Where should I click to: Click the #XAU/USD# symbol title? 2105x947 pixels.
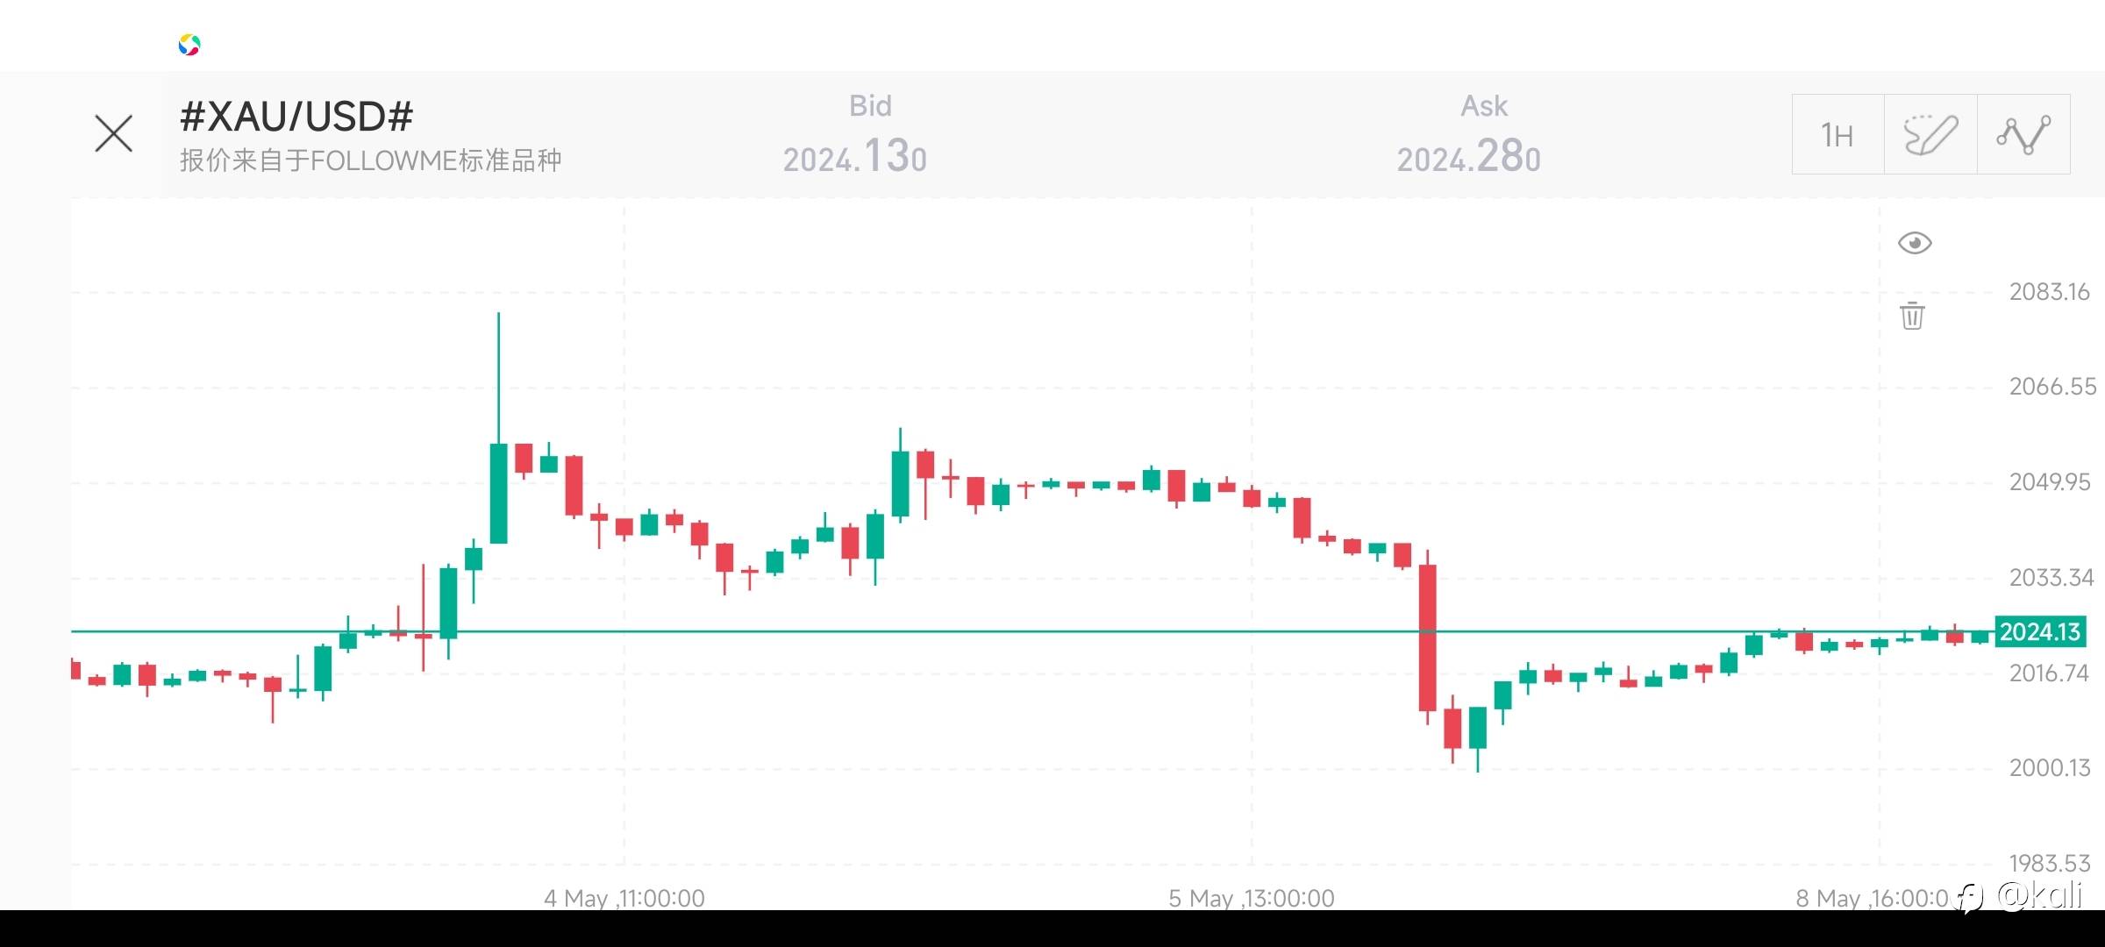296,117
